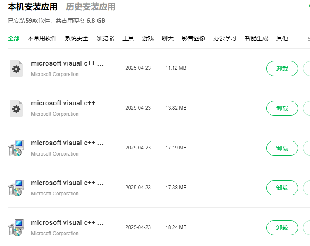Click the 11.12 MB size value

pos(176,68)
